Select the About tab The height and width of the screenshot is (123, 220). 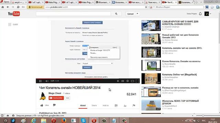pos(83,106)
